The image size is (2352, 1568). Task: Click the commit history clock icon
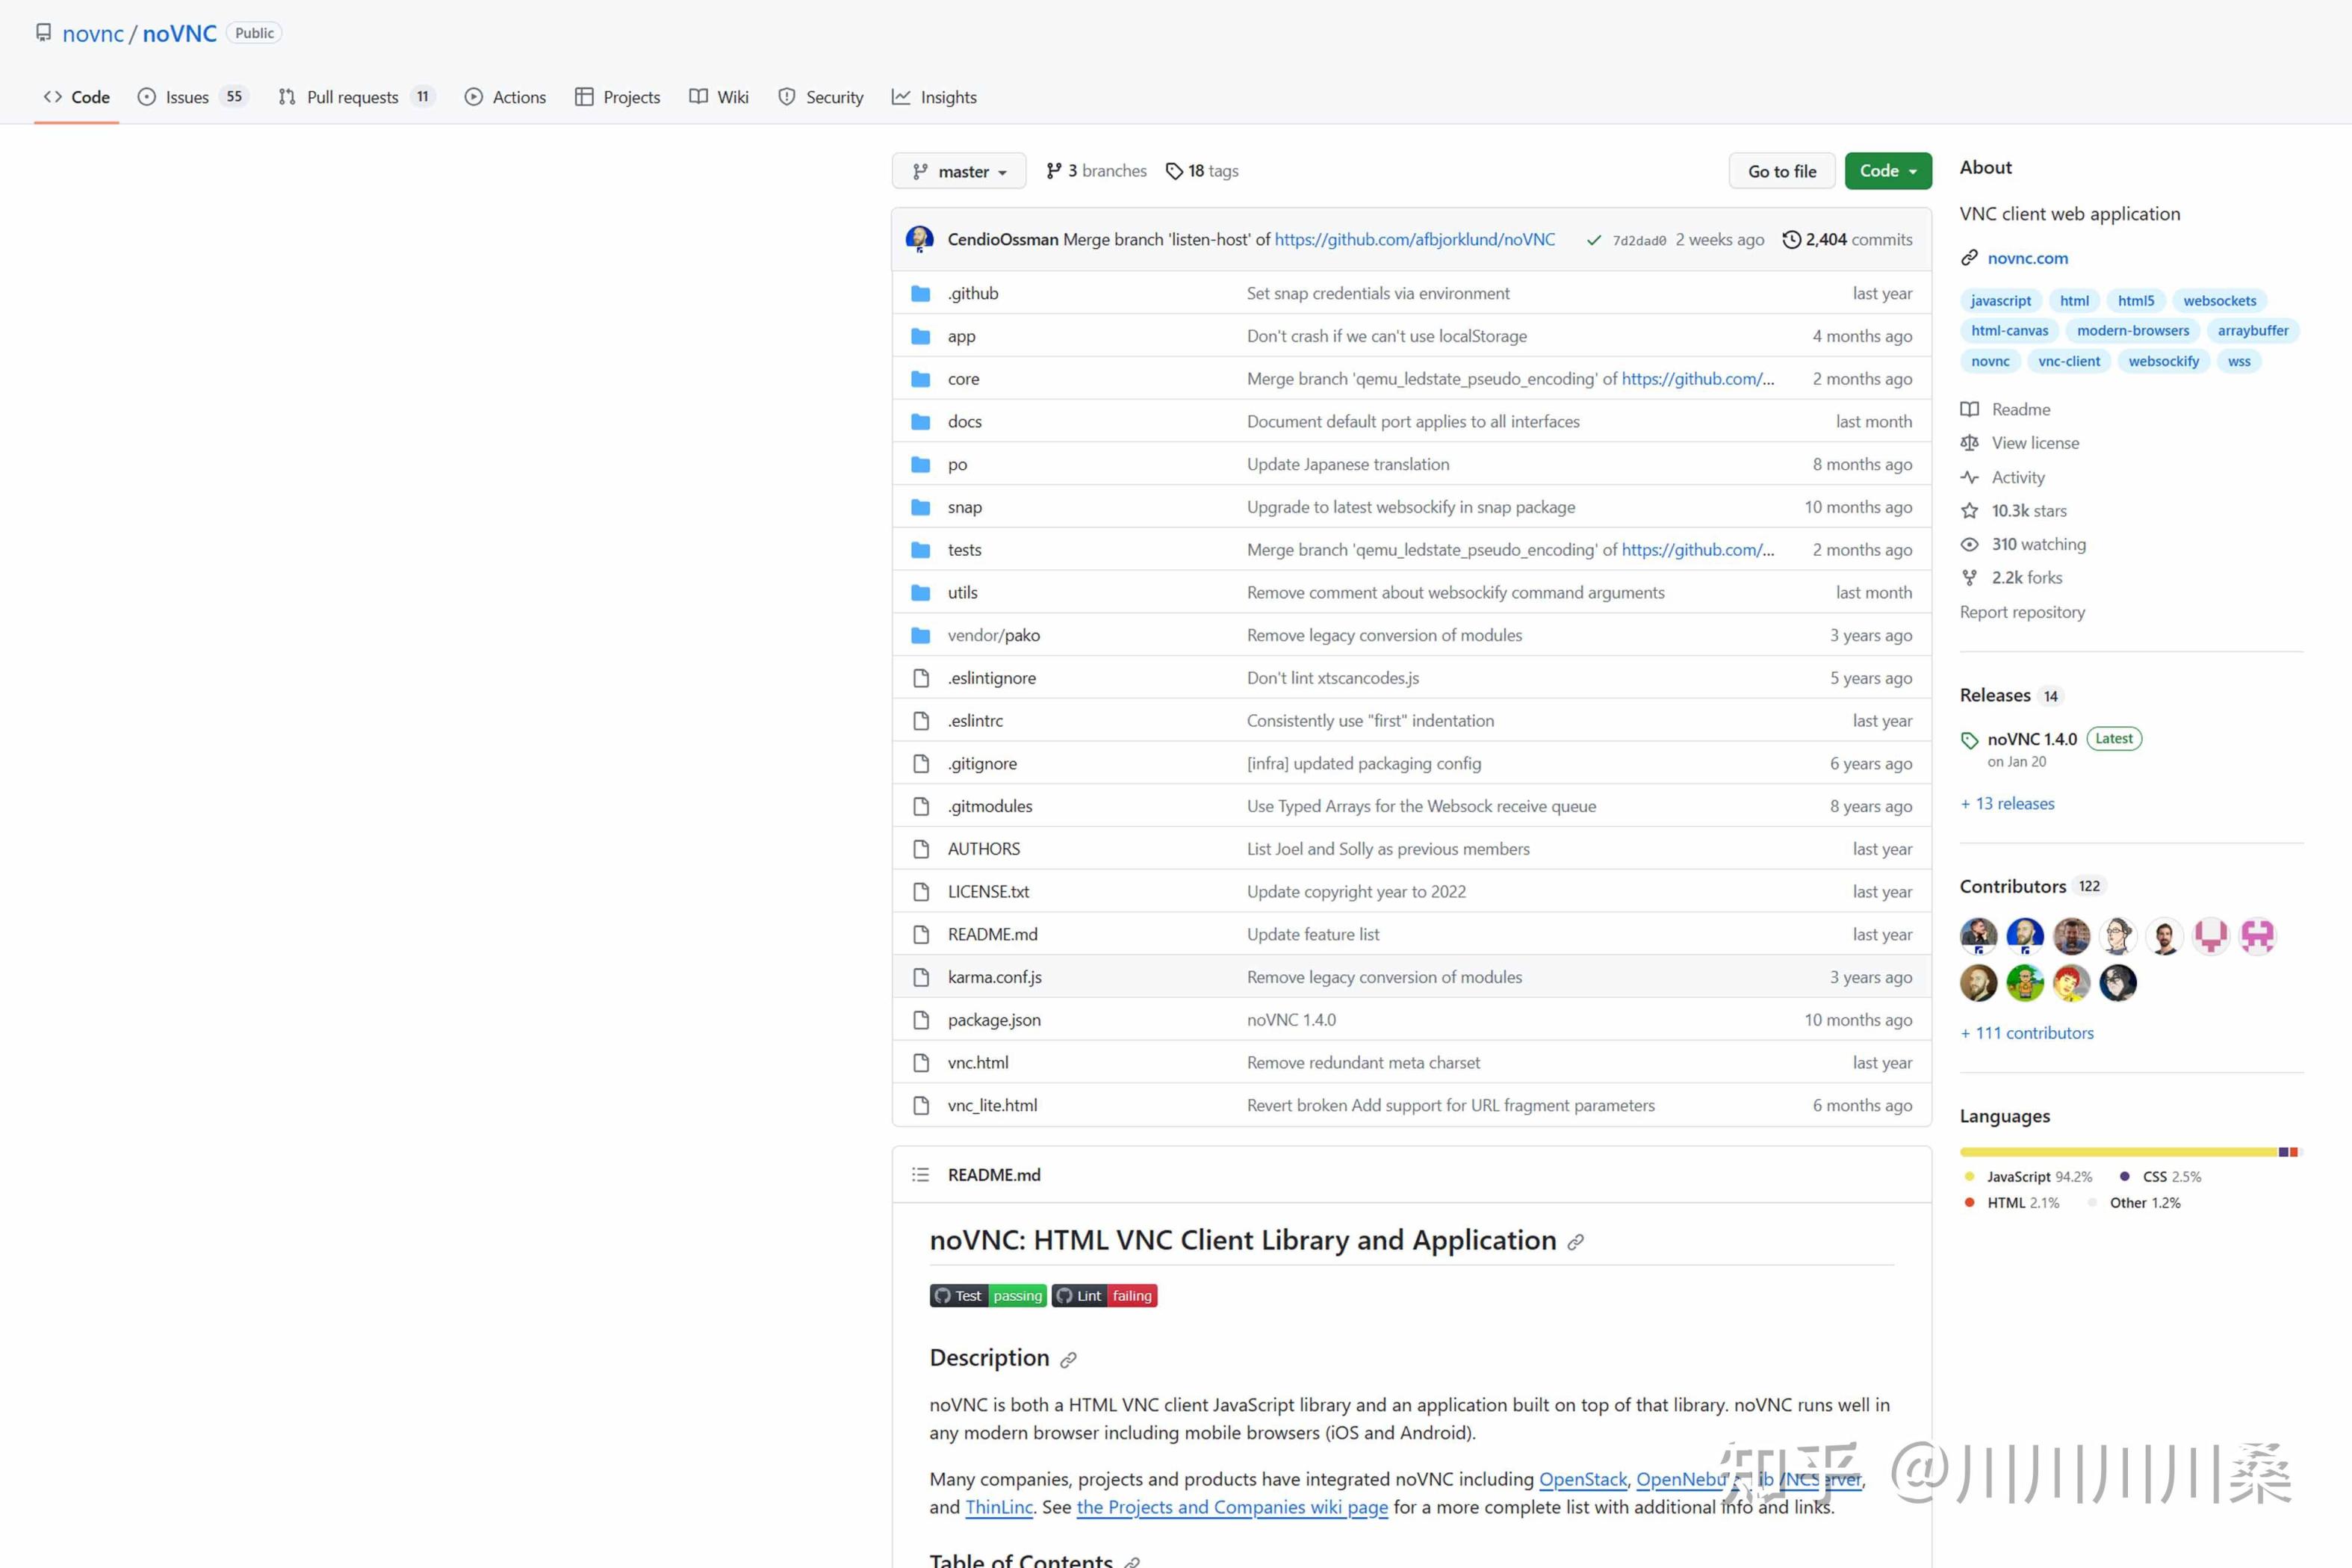(1791, 240)
